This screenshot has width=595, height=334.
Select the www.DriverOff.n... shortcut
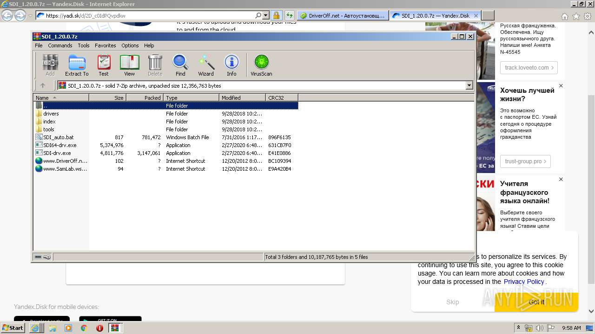click(166, 161)
